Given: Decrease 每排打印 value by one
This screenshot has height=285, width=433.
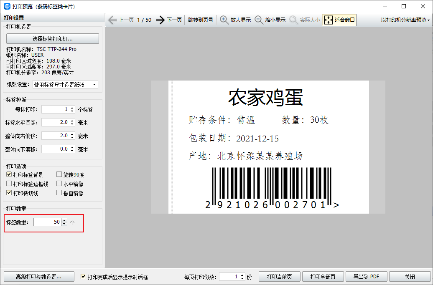Looking at the screenshot, I should point(72,111).
